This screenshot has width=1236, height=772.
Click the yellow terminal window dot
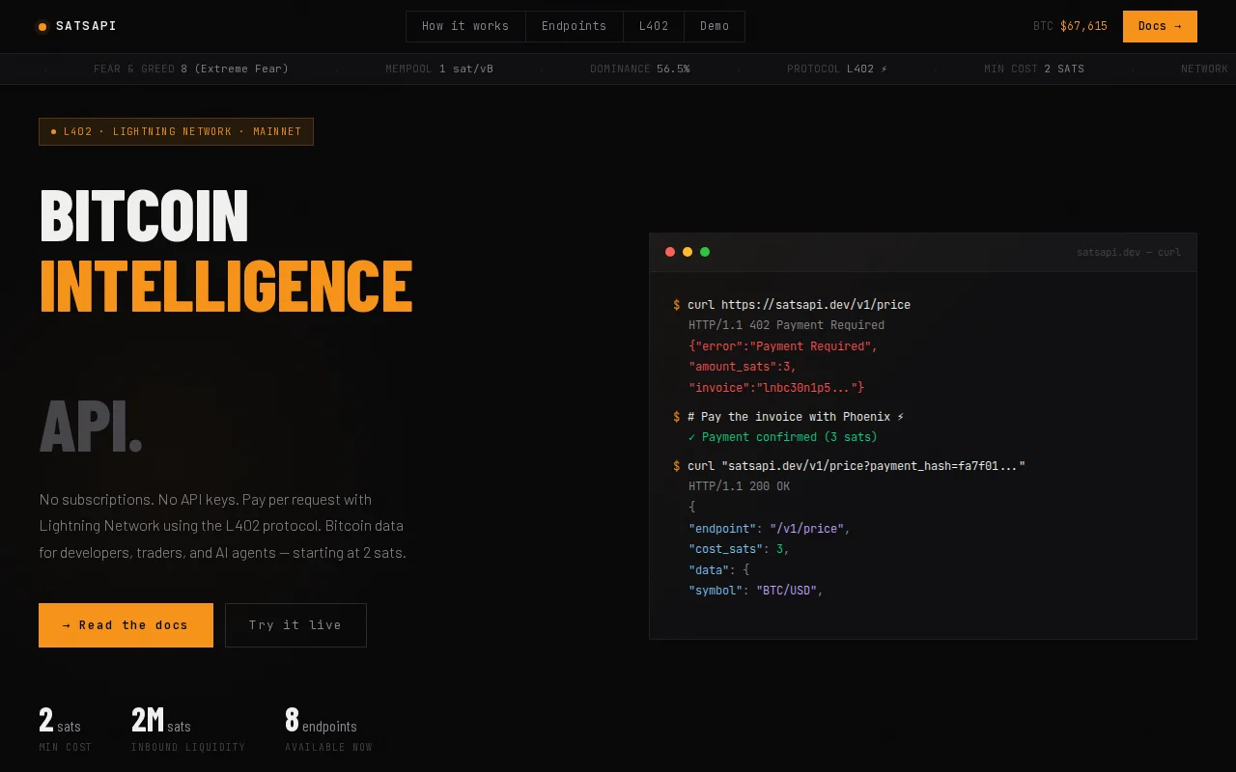(688, 252)
